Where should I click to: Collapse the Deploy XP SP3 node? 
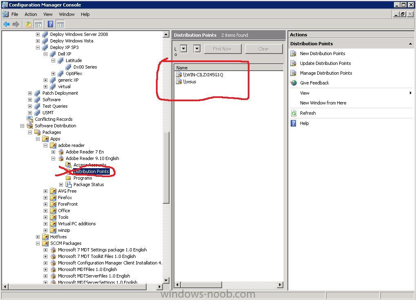tap(38, 47)
